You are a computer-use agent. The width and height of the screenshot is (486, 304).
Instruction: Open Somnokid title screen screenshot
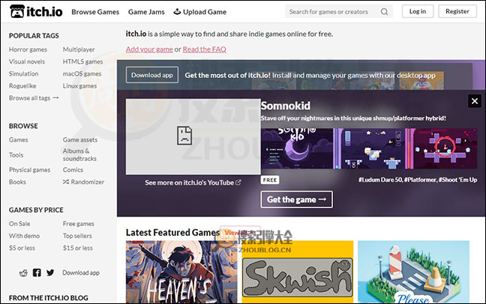tap(296, 148)
